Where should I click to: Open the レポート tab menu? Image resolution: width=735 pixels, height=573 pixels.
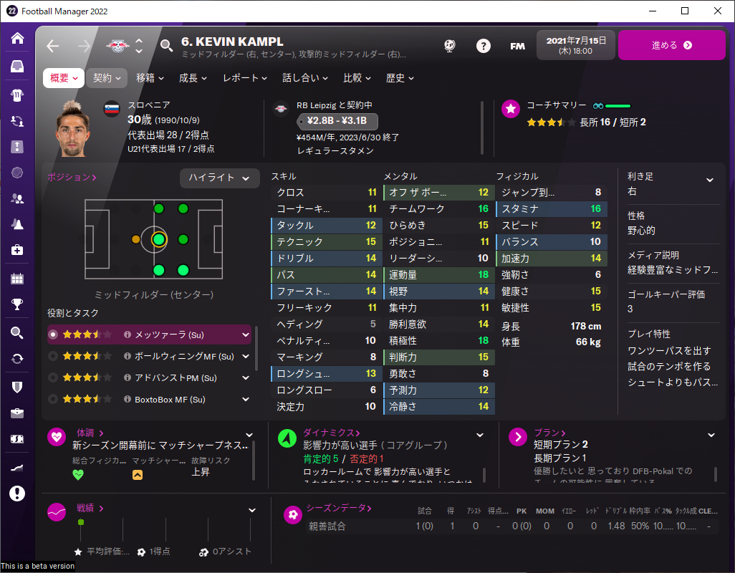pyautogui.click(x=245, y=78)
